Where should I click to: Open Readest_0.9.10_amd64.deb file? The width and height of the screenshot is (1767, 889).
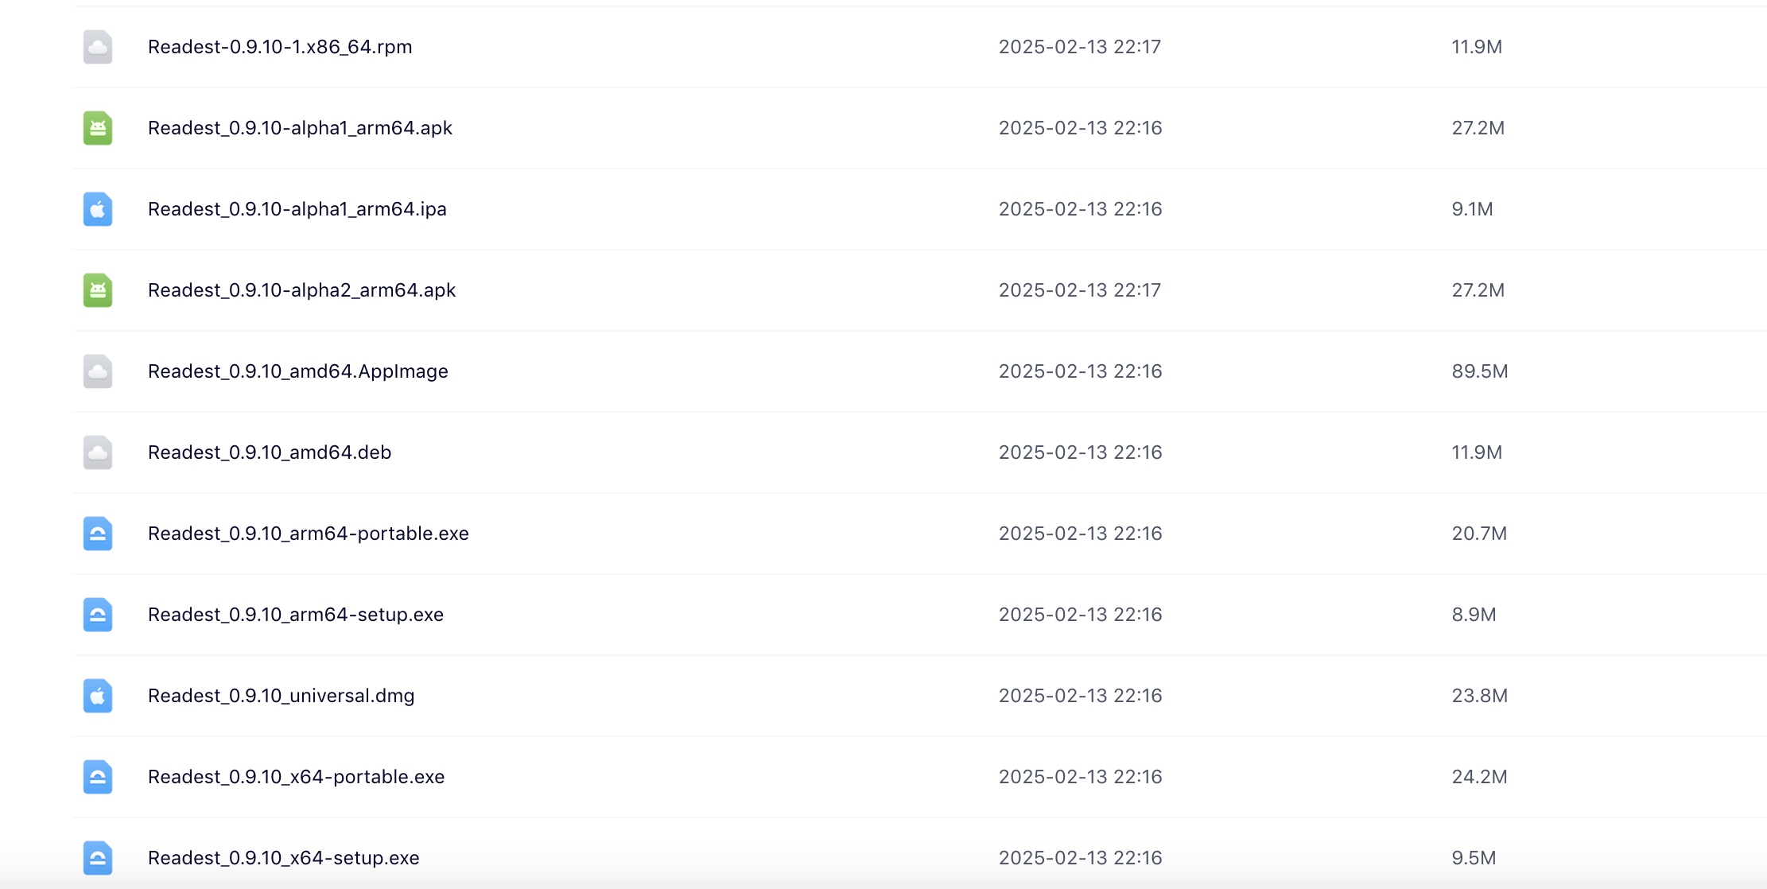[270, 452]
